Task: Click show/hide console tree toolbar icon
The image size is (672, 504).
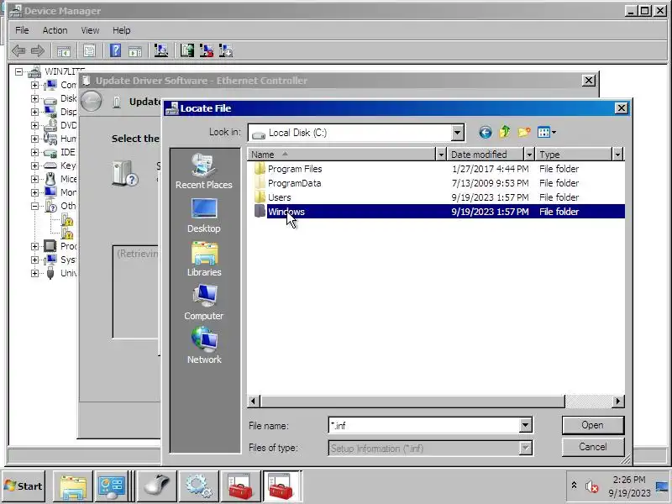Action: point(64,51)
